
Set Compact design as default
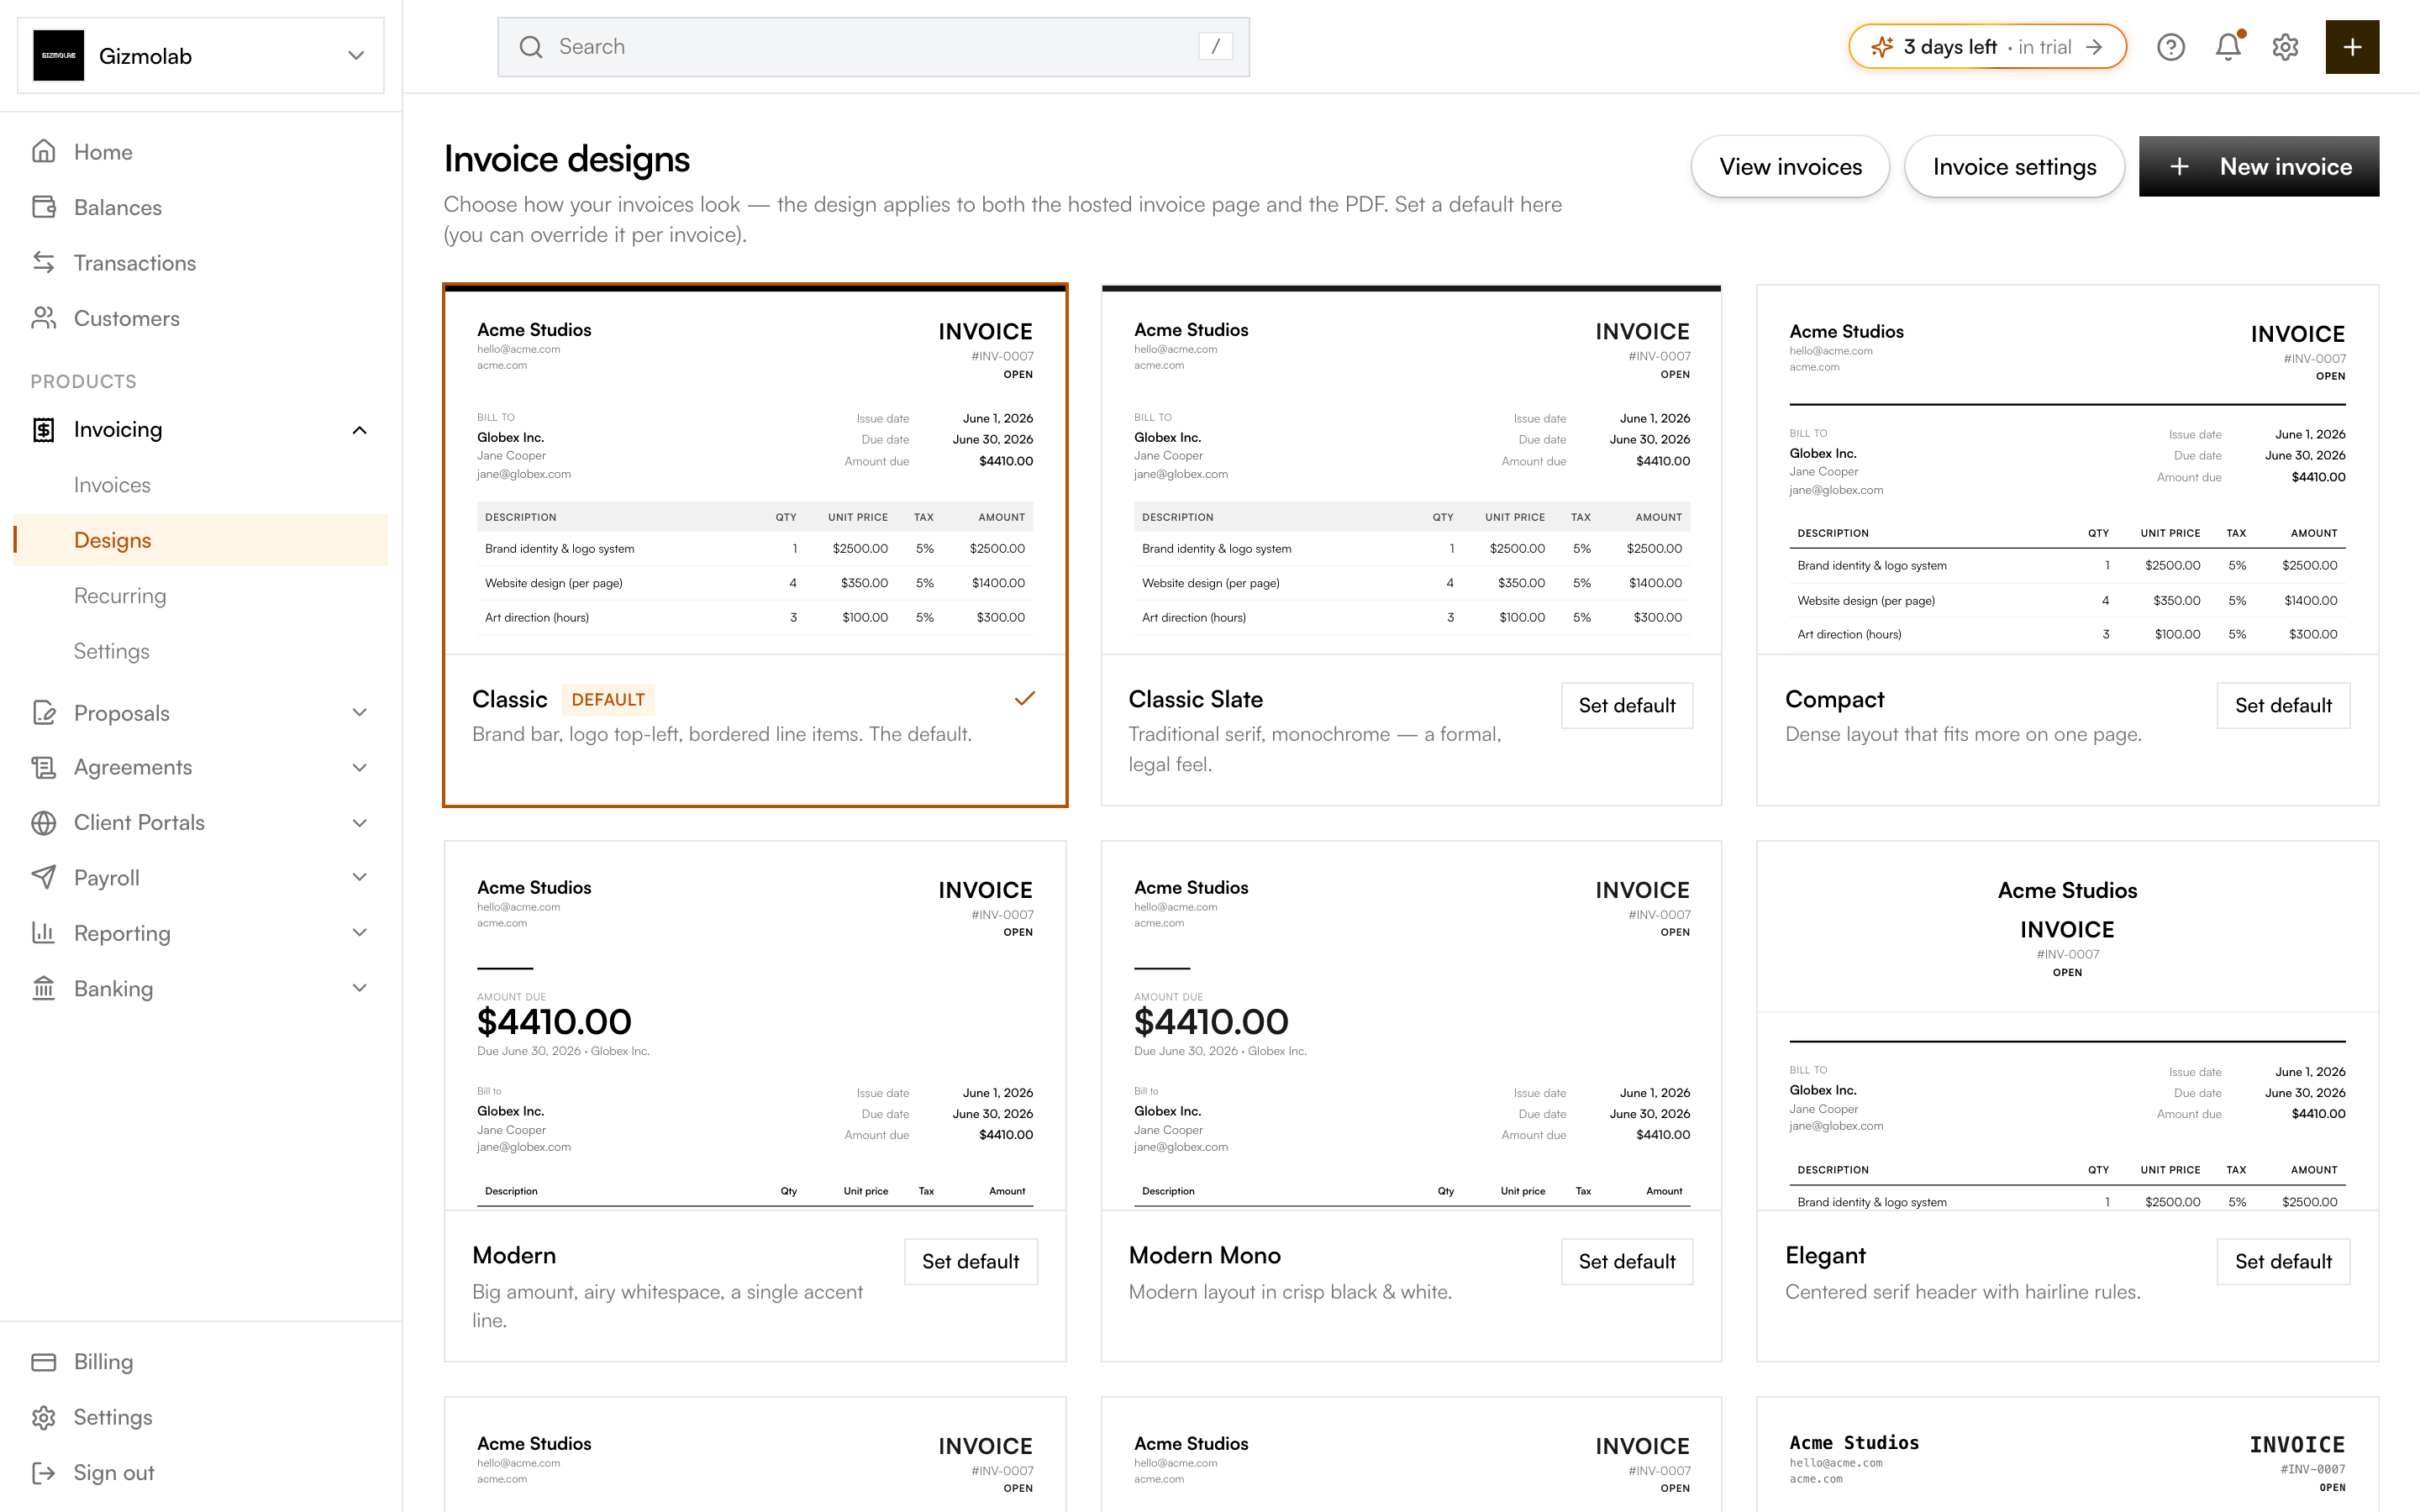[x=2283, y=705]
